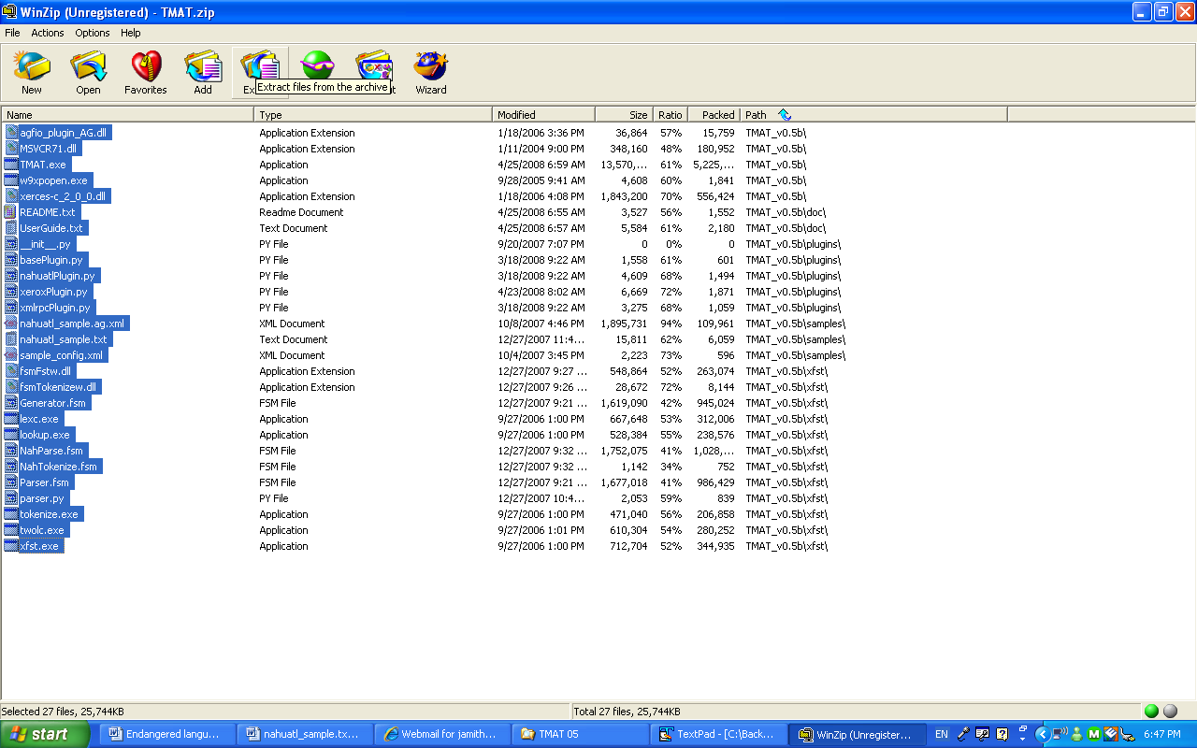Click the green messenger person tray icon

[x=1077, y=734]
